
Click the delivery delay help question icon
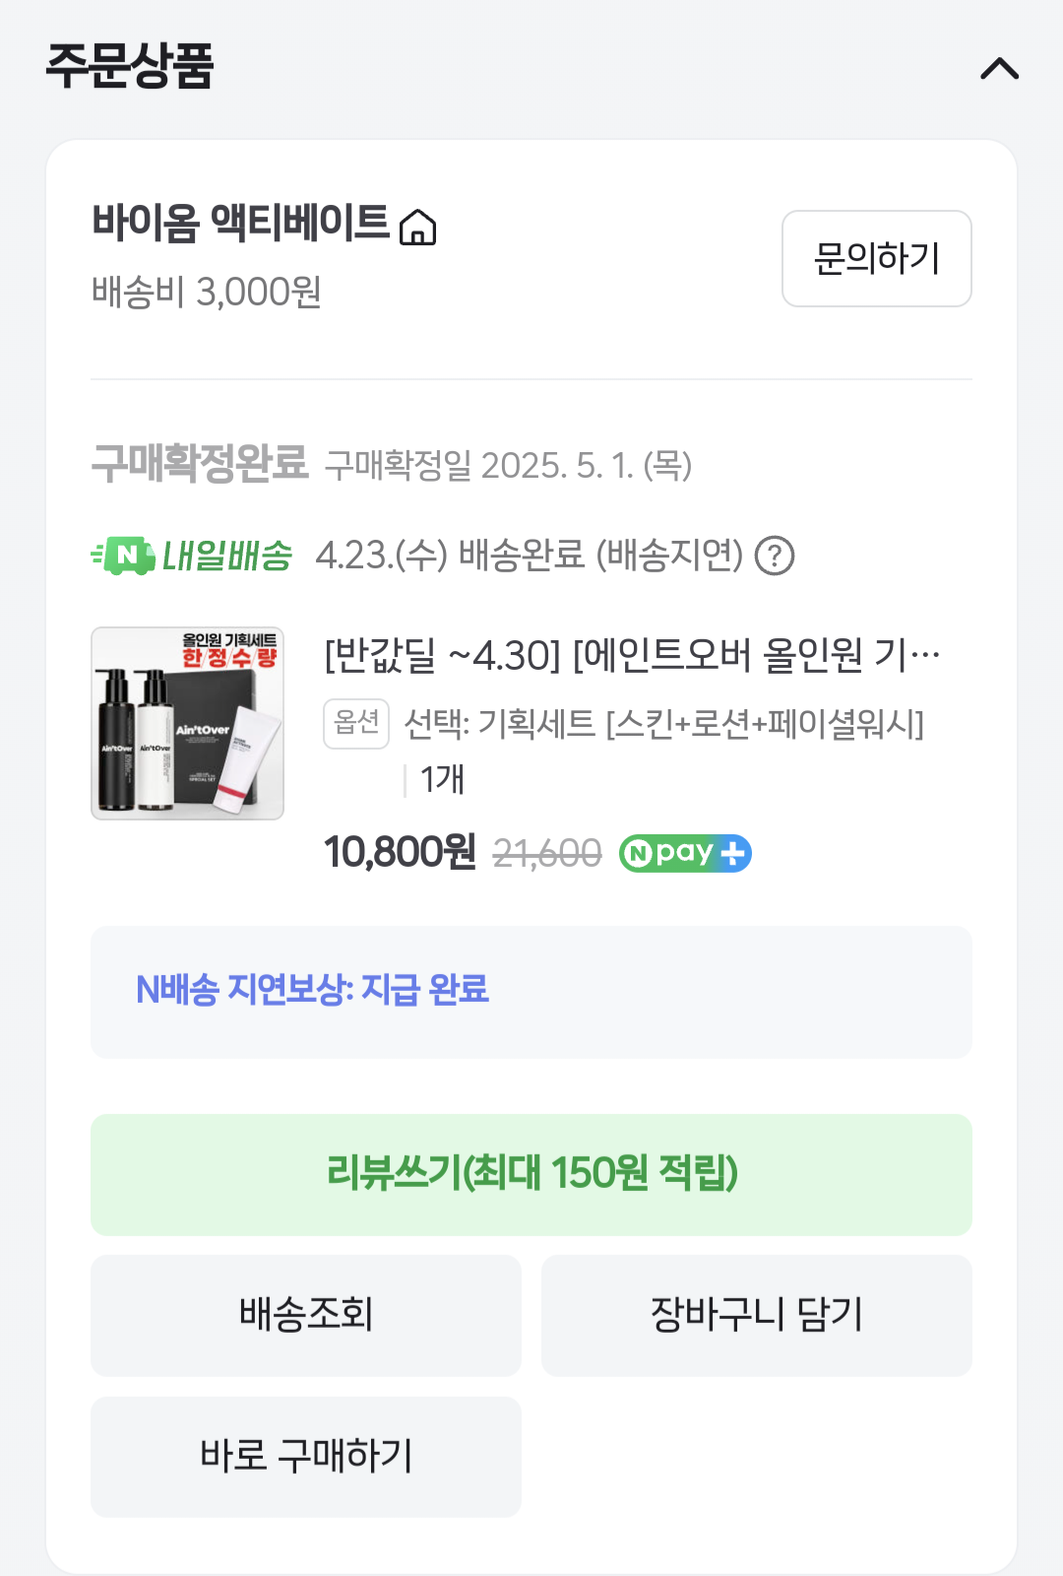tap(775, 557)
